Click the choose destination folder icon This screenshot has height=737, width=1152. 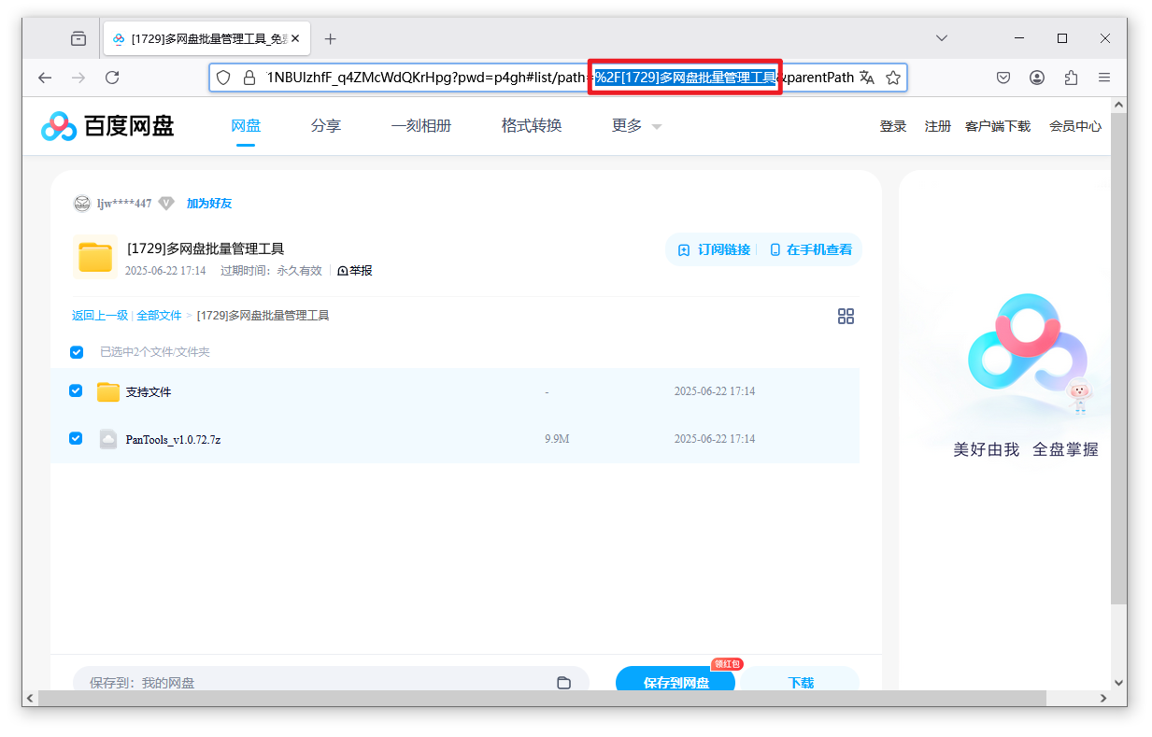tap(563, 683)
